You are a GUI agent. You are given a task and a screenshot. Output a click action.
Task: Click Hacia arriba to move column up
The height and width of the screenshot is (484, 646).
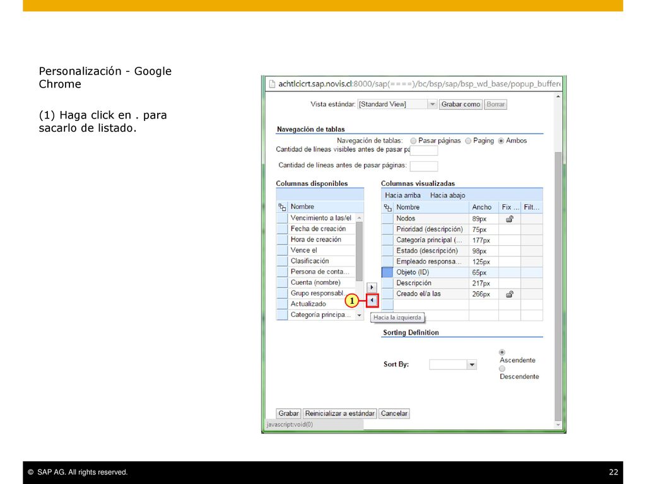pyautogui.click(x=402, y=195)
